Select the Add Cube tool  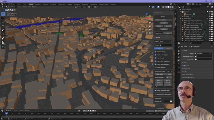3,47
